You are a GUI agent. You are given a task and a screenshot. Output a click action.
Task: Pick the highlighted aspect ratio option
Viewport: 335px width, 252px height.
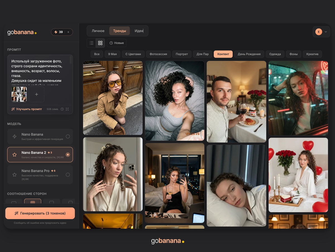point(33,202)
